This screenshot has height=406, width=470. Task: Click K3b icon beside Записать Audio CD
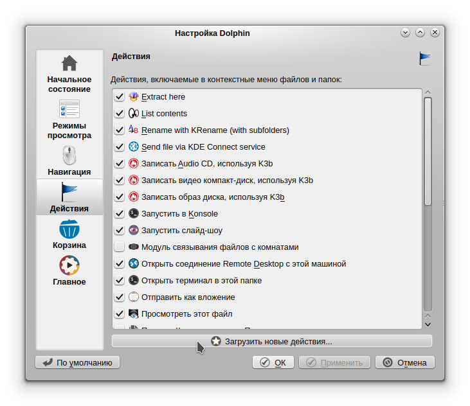pyautogui.click(x=133, y=163)
